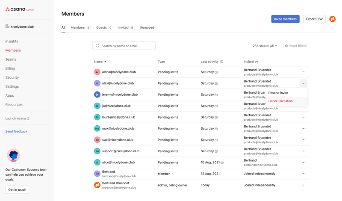
Task: Click the search magnifier icon
Action: click(97, 46)
